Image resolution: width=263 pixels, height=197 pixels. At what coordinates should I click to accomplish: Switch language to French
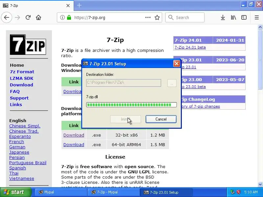(x=16, y=142)
